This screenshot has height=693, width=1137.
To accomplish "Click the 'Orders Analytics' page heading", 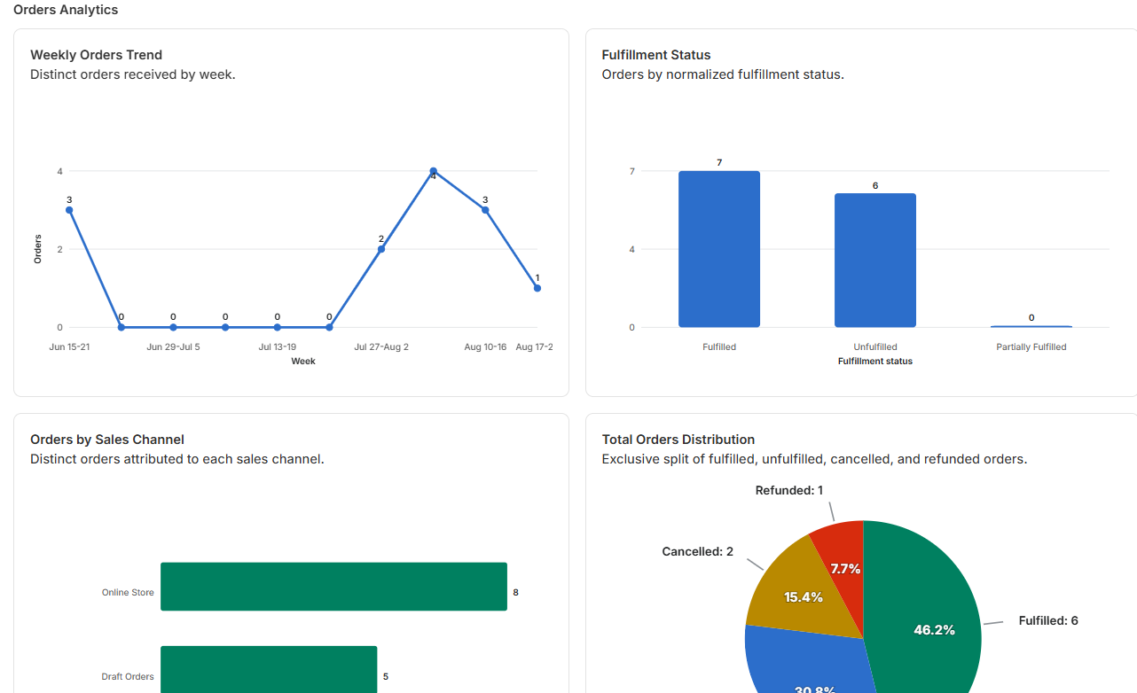I will tap(66, 10).
